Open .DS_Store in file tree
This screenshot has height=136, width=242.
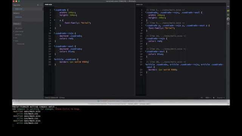point(19,28)
